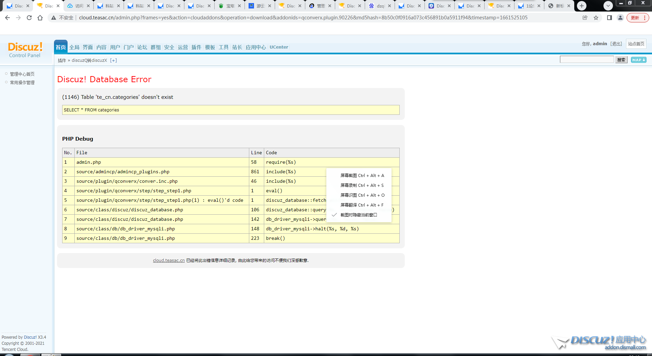This screenshot has width=652, height=356.
Task: Select 屏幕截图 Ctrl+Alt+A menu entry
Action: point(359,176)
